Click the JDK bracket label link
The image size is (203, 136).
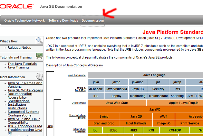click(50, 127)
